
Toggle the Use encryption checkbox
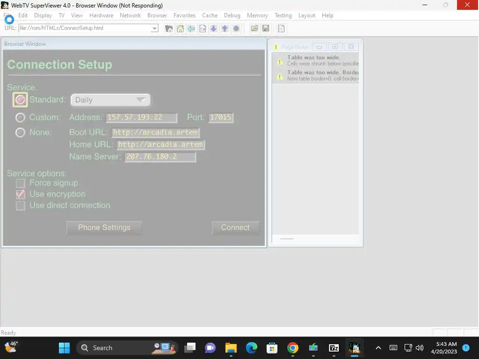click(x=21, y=194)
